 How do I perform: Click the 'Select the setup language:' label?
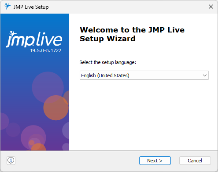[108, 62]
